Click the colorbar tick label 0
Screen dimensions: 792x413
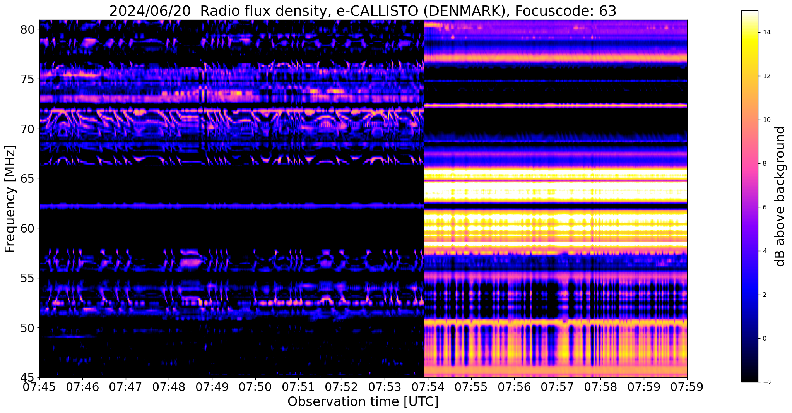pyautogui.click(x=764, y=339)
